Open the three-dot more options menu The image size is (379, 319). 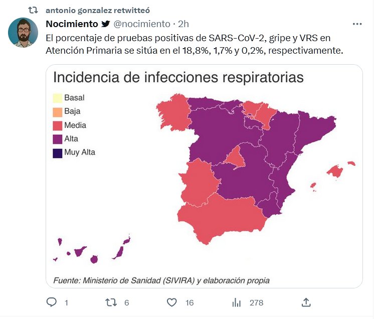pyautogui.click(x=357, y=24)
